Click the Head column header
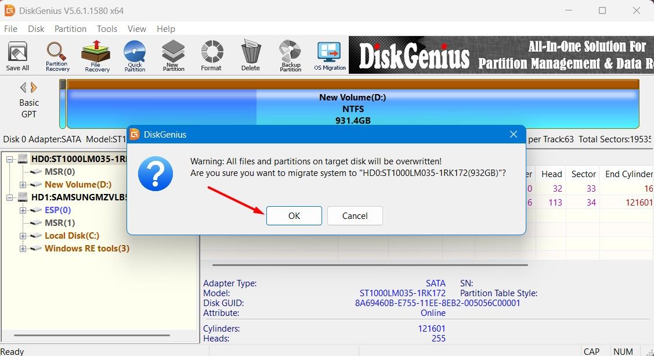The width and height of the screenshot is (654, 356). (x=551, y=174)
